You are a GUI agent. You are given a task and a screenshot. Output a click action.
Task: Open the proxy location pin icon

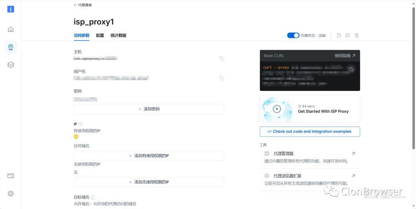[x=11, y=47]
